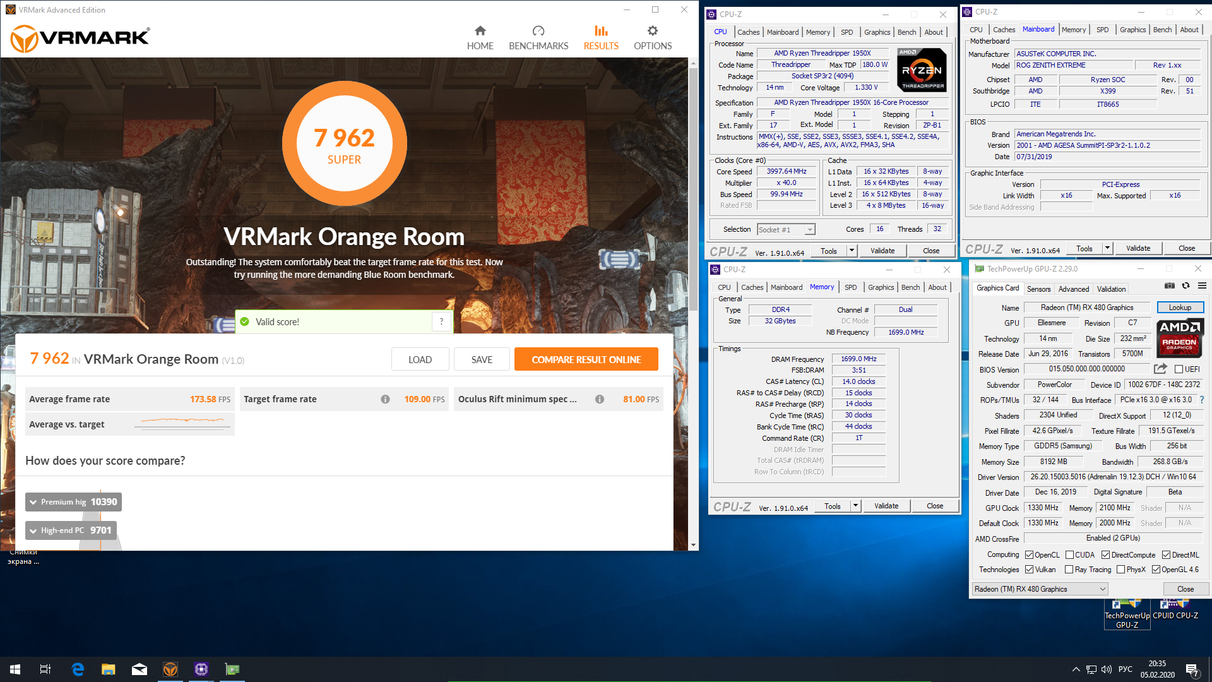This screenshot has width=1212, height=682.
Task: Switch to CPU-Z taskbar icon
Action: click(201, 669)
